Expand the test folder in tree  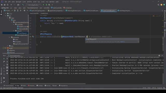pos(8,46)
